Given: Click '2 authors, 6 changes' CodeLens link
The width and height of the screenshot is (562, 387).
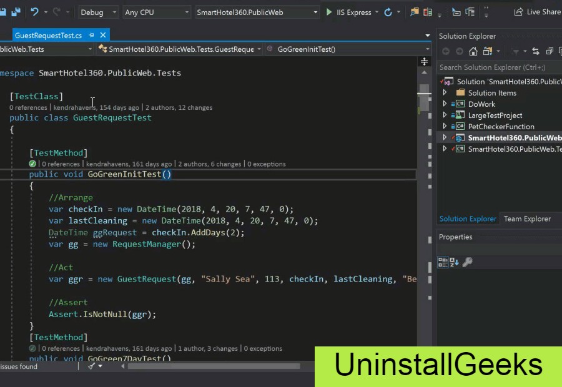Looking at the screenshot, I should (x=209, y=164).
